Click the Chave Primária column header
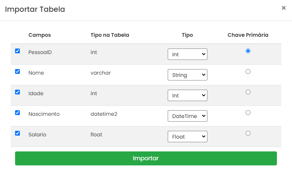 point(248,35)
